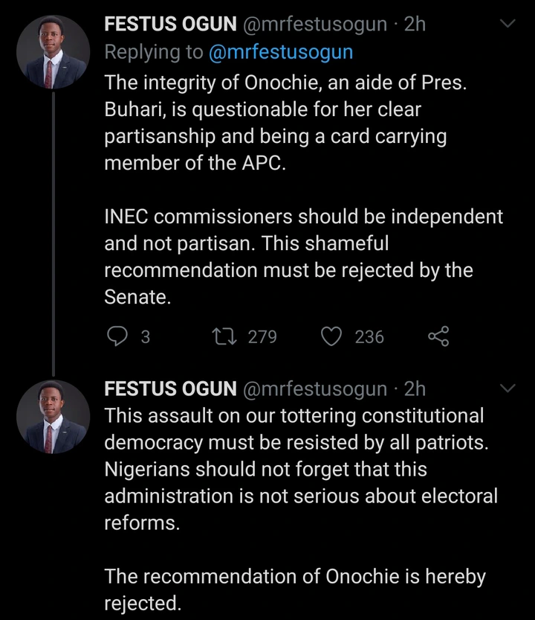Screen dimensions: 535x620
Task: Open the profile photo on second tweet
Action: [x=53, y=417]
